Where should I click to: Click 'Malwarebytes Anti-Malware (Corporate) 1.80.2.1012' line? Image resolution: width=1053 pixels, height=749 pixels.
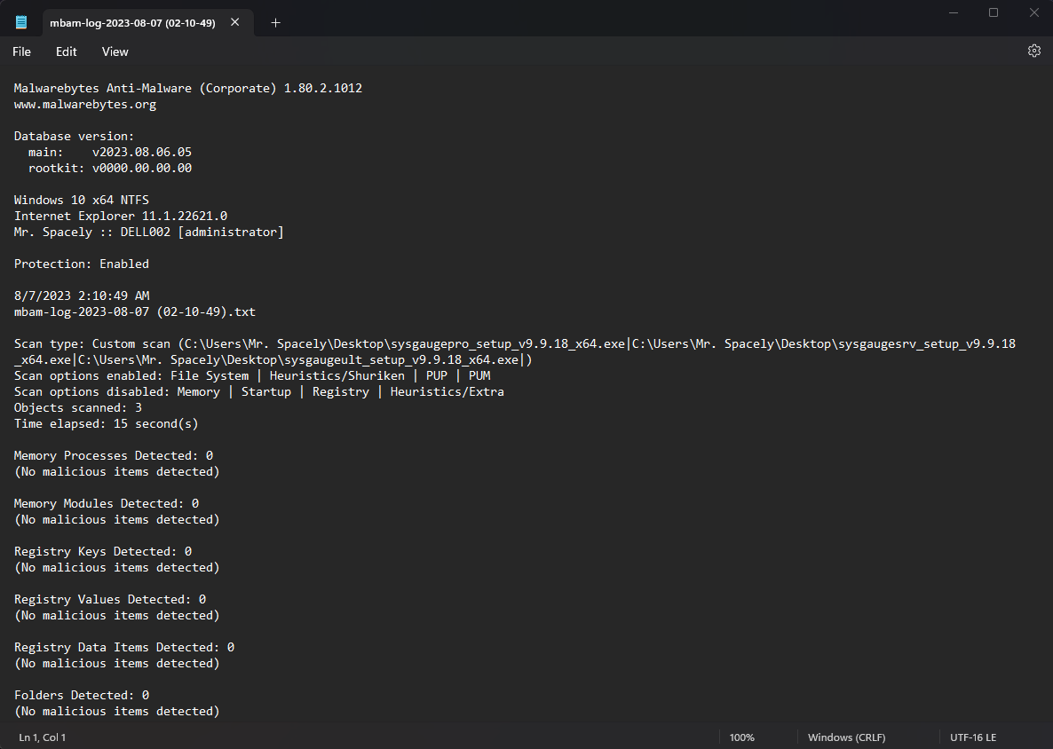tap(188, 88)
